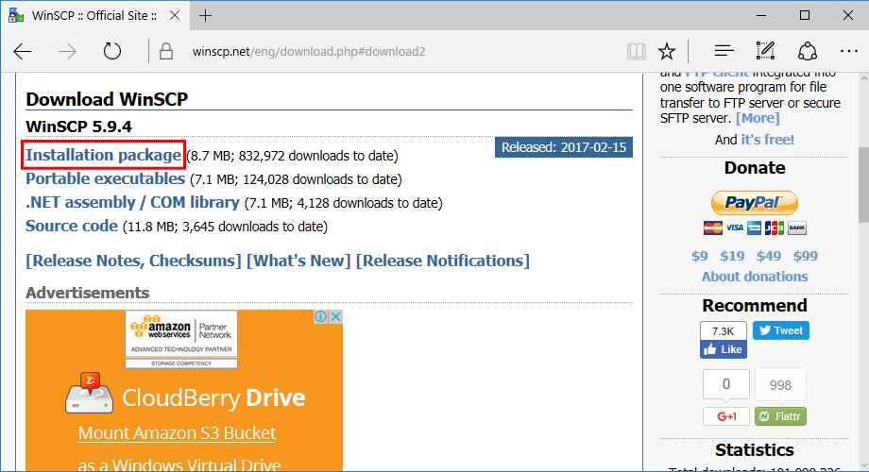869x472 pixels.
Task: Donate via the PayPal button
Action: click(x=755, y=203)
